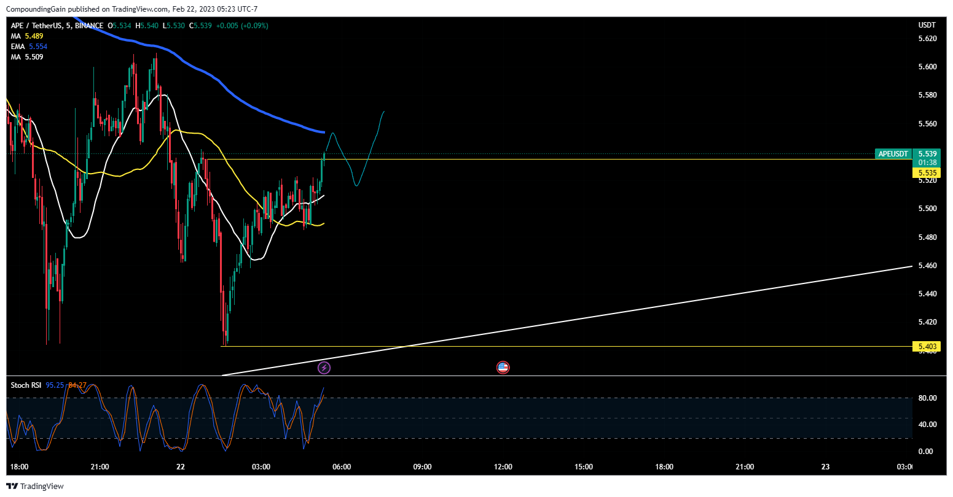Click the 22 date label on time axis
Image resolution: width=953 pixels, height=497 pixels.
coord(180,467)
